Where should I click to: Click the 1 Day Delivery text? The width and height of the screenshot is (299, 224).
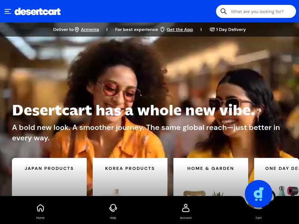pos(231,29)
